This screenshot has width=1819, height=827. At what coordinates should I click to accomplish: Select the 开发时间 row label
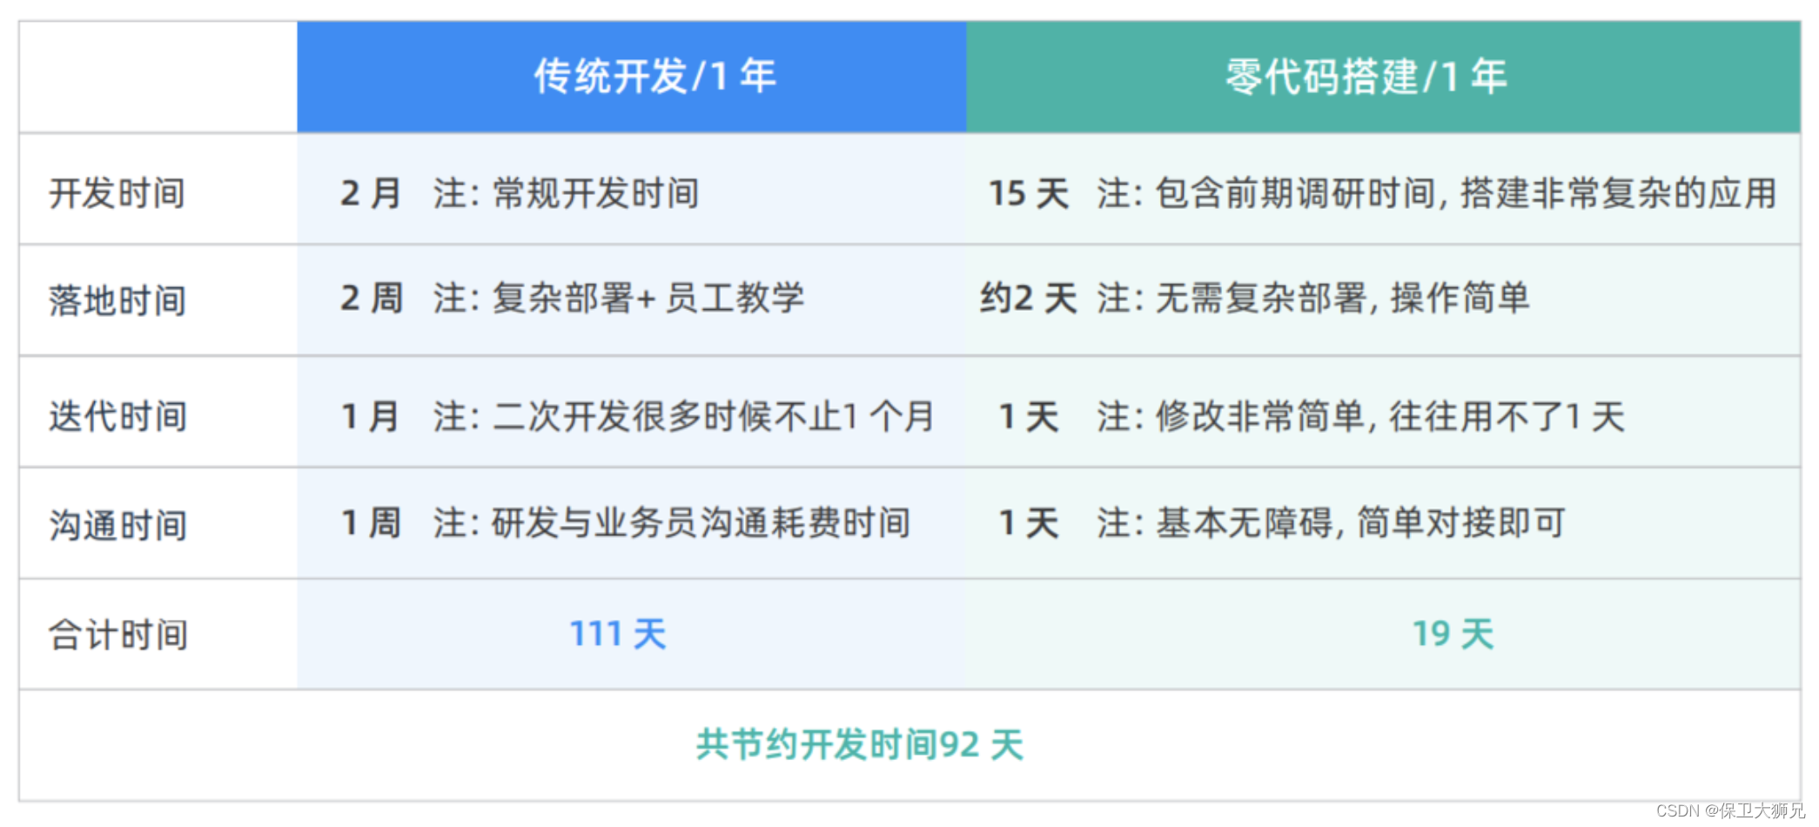point(117,193)
